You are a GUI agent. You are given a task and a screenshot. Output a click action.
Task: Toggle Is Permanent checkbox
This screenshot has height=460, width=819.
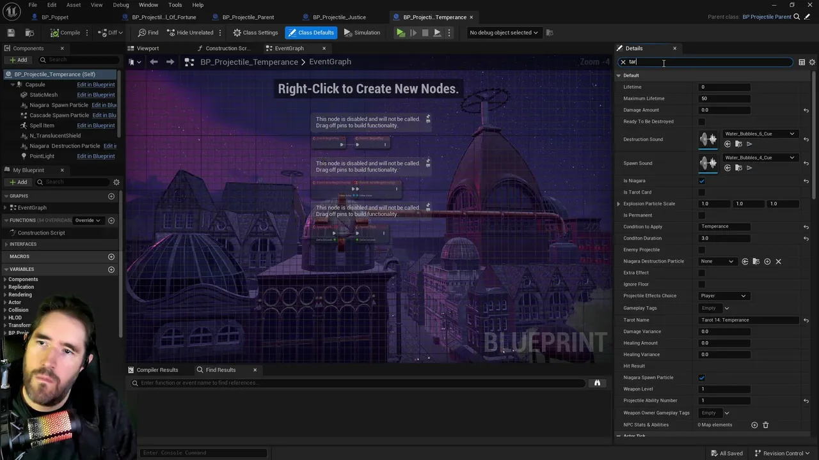[x=702, y=215]
